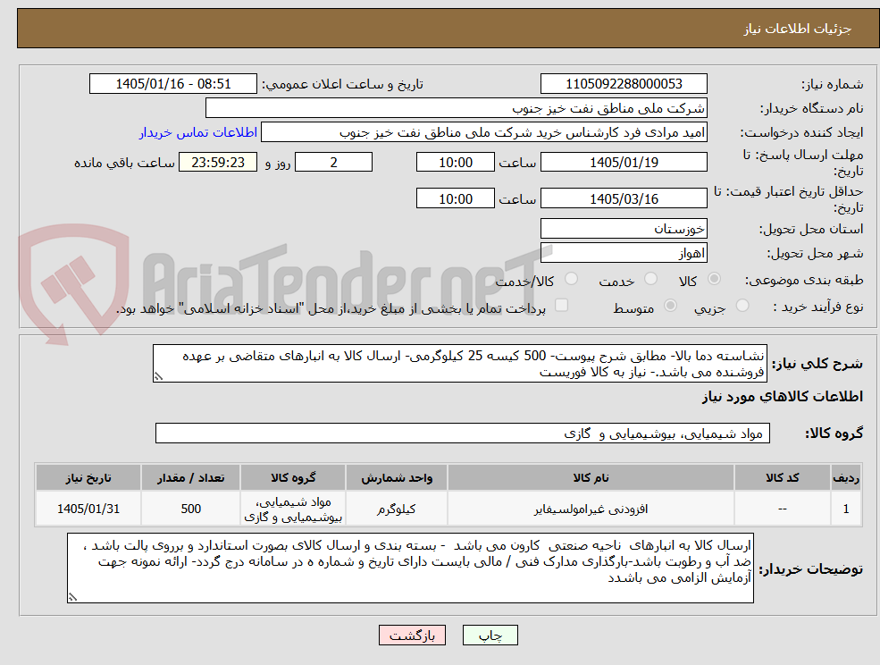Click the response deadline hour field, the 10:00 beside 1405/01/19

pyautogui.click(x=455, y=163)
